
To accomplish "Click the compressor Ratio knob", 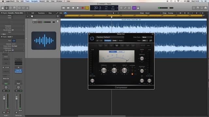I will click(x=114, y=71).
